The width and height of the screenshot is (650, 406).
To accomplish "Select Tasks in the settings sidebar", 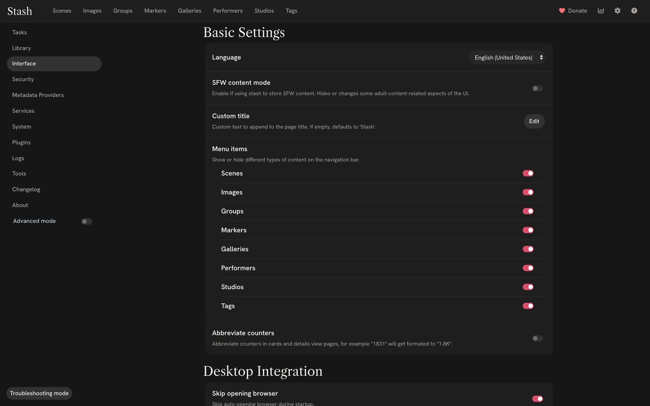I will click(54, 32).
